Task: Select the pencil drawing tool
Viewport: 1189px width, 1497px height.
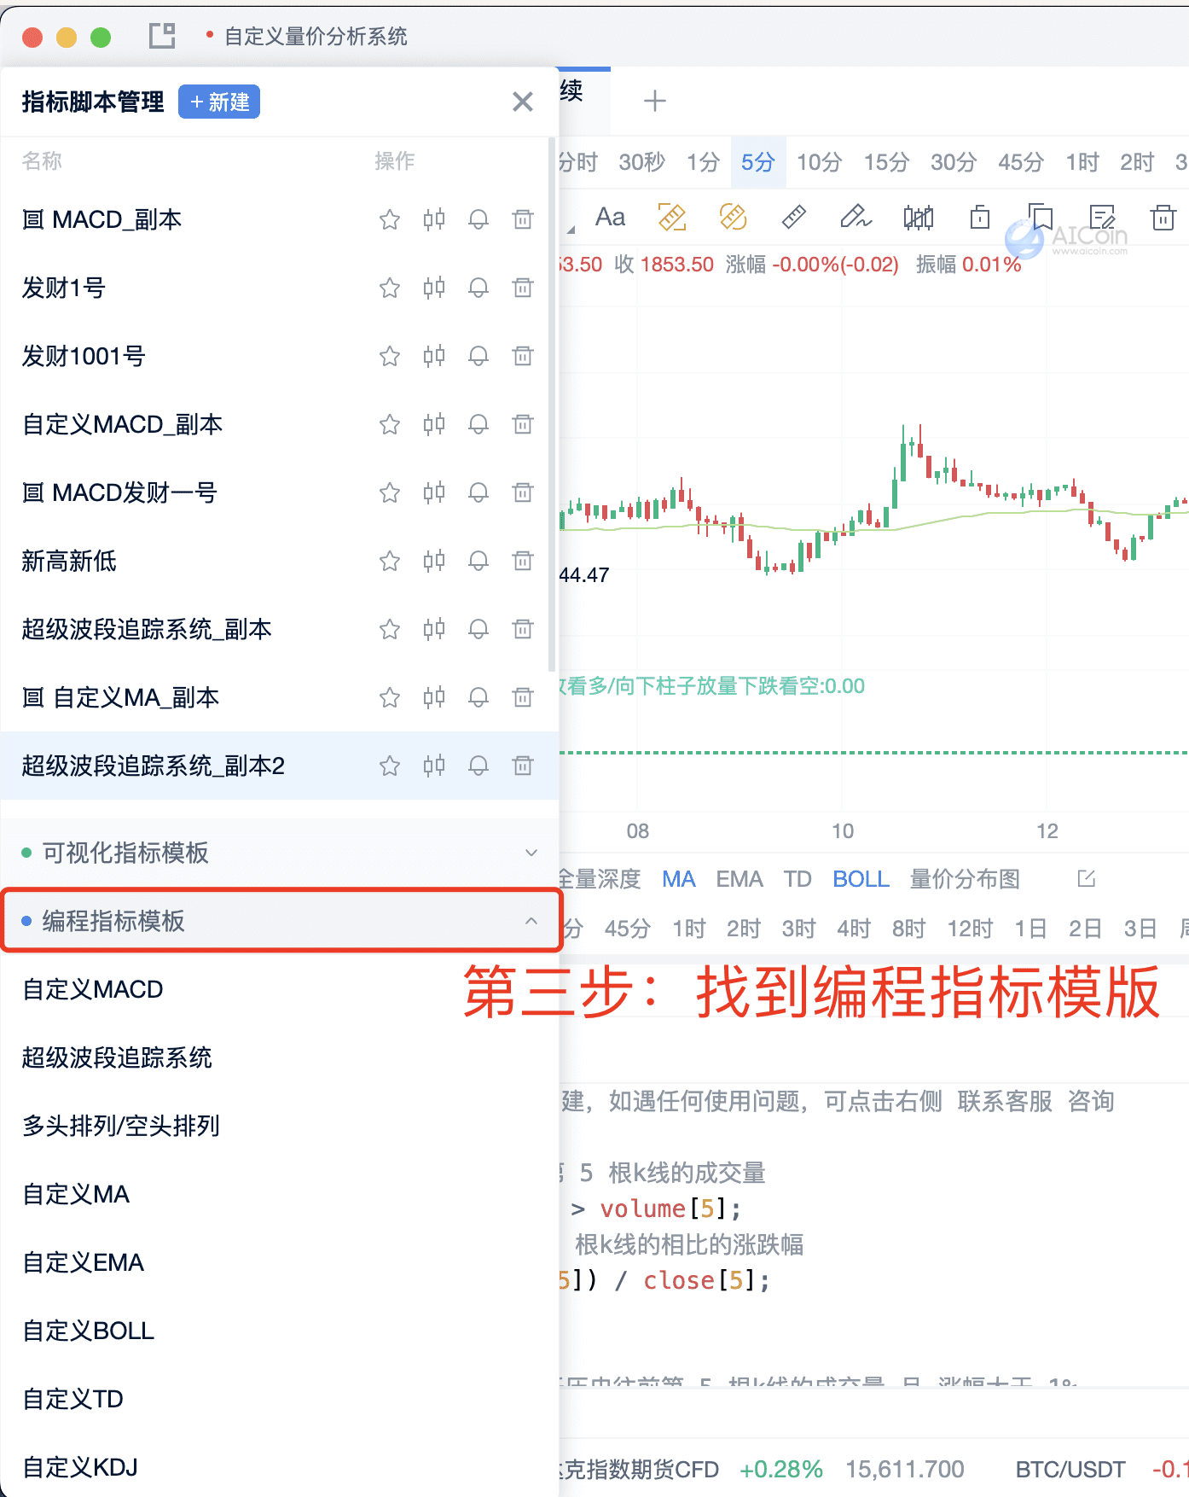Action: tap(855, 217)
